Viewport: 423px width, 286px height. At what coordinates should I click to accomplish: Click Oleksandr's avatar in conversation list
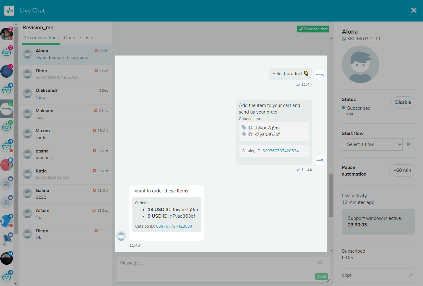(28, 94)
